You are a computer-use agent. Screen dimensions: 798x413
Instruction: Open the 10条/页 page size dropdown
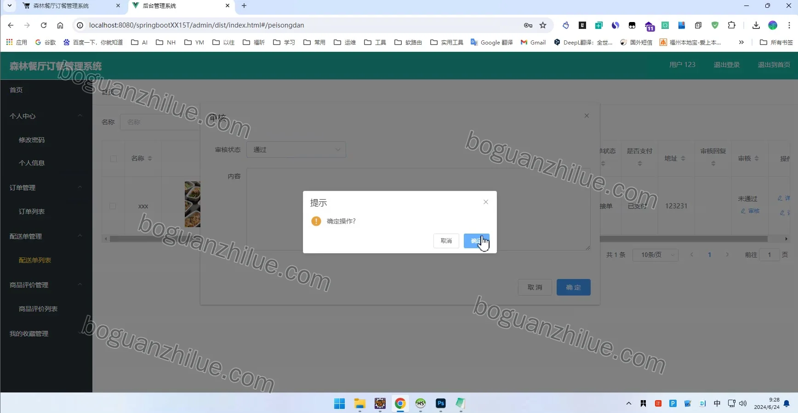click(x=655, y=255)
